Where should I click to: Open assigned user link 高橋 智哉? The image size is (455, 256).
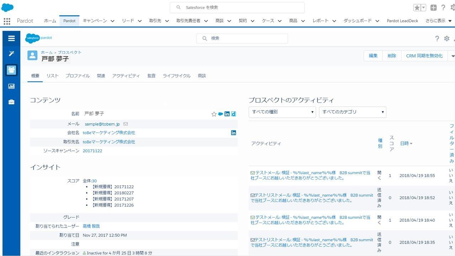91,226
